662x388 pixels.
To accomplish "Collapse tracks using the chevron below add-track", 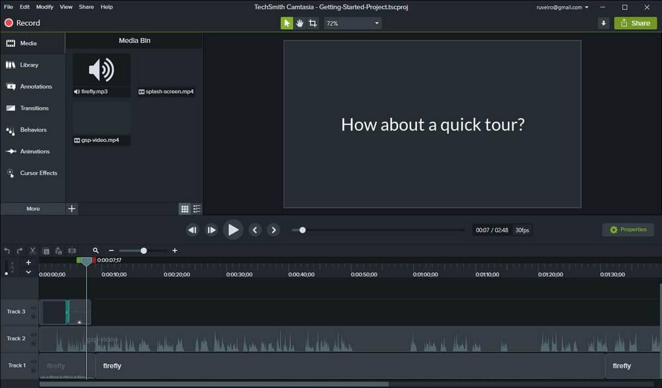I will coord(28,272).
